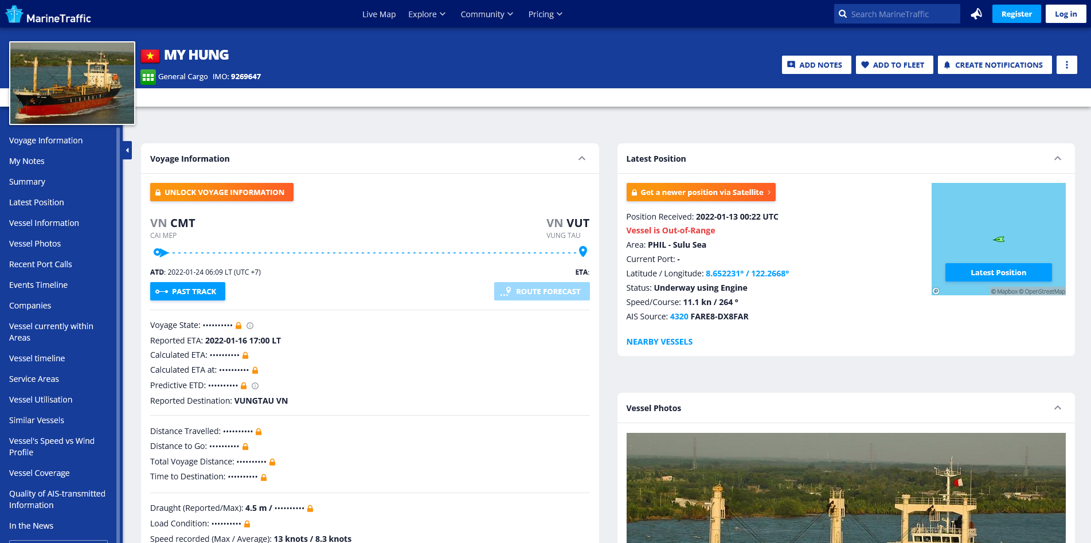This screenshot has height=543, width=1091.
Task: Click info icon beside Voyage State
Action: click(250, 326)
